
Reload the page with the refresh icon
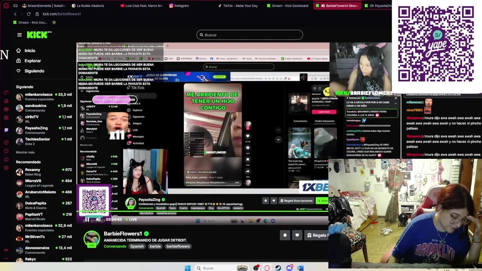pyautogui.click(x=29, y=14)
